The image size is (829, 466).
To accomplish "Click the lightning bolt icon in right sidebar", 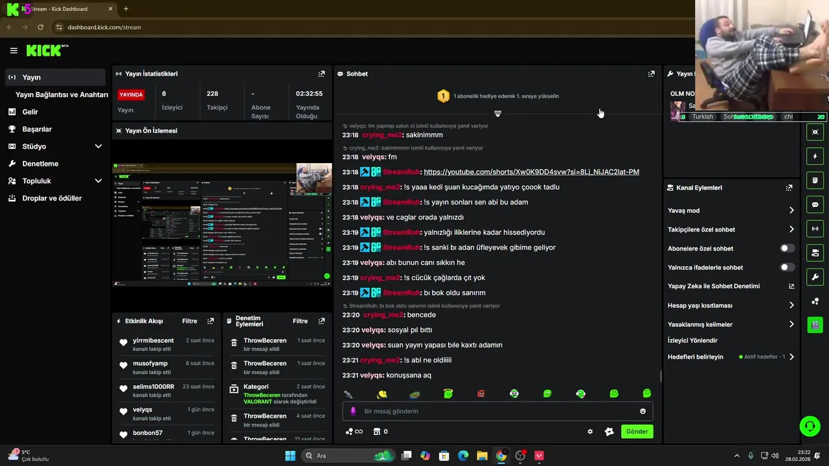I will click(x=815, y=156).
